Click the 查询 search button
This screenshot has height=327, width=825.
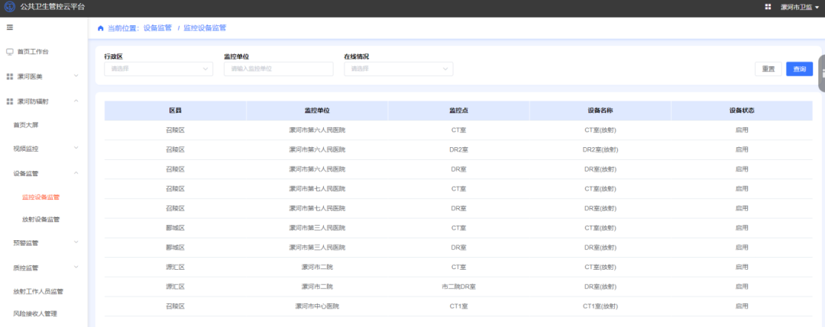click(x=799, y=69)
